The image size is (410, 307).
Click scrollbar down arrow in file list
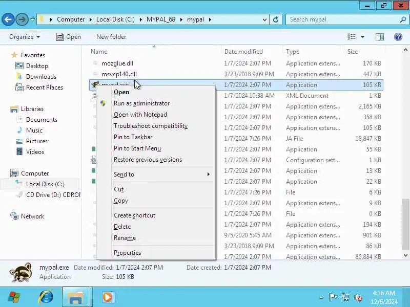[x=405, y=255]
